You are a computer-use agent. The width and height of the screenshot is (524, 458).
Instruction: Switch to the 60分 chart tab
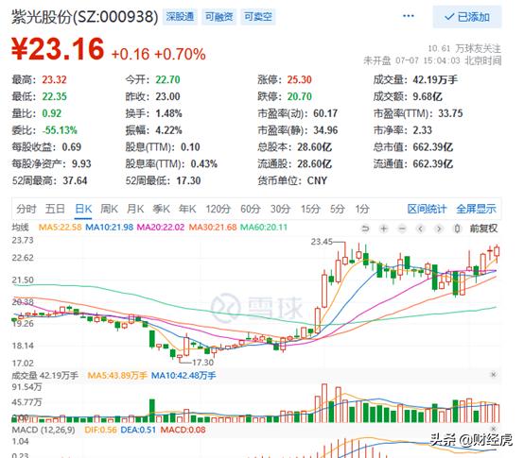coord(251,209)
